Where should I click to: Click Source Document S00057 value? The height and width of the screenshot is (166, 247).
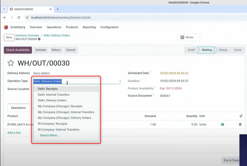click(165, 96)
